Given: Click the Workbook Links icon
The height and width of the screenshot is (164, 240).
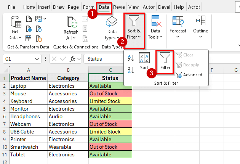Looking at the screenshot, I should click(x=85, y=39).
